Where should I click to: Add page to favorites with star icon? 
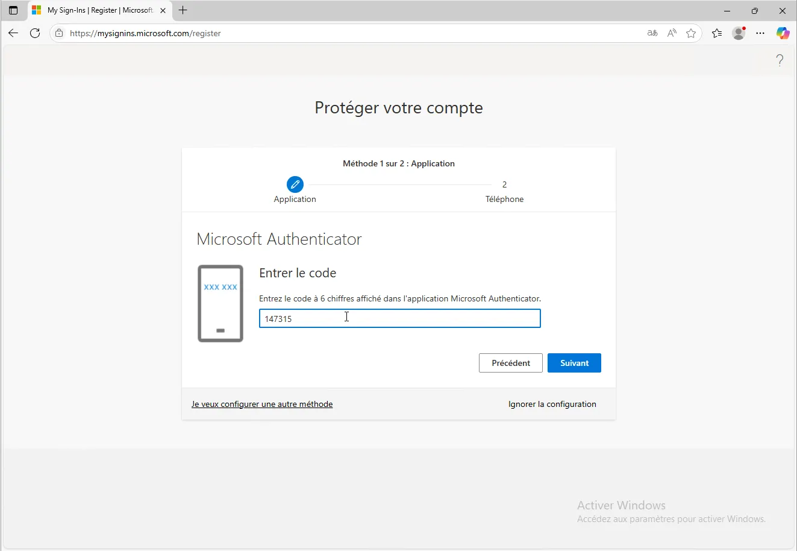coord(691,33)
